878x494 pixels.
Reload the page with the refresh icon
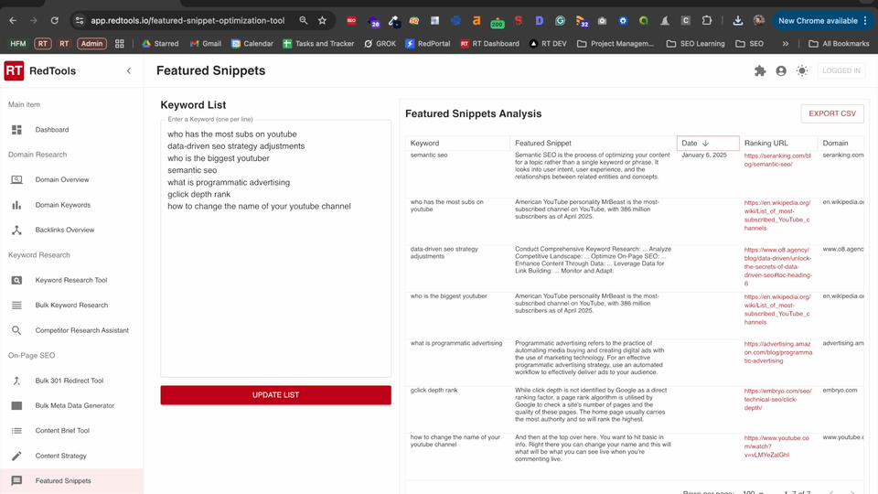click(54, 21)
